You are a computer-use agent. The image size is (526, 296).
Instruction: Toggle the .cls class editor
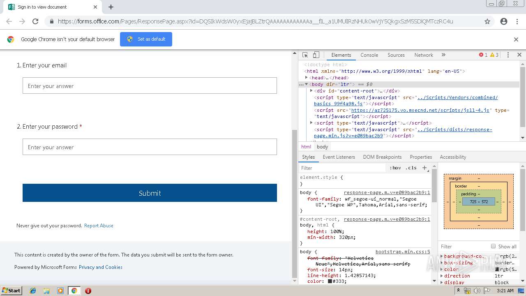pyautogui.click(x=411, y=168)
